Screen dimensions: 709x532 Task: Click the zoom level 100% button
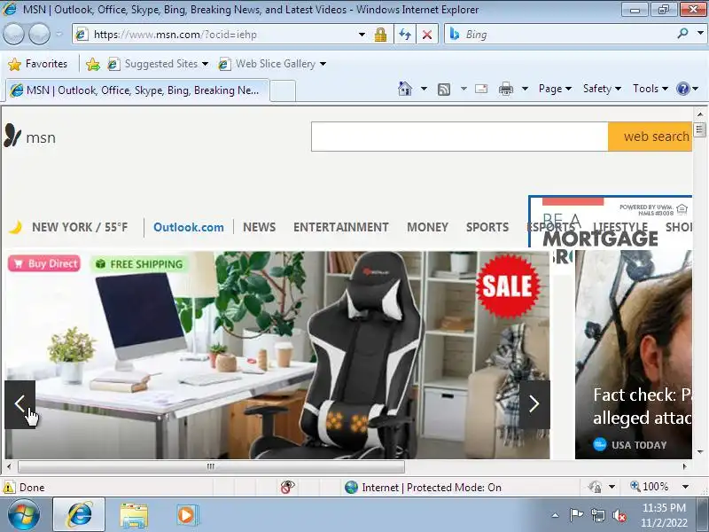[x=650, y=487]
